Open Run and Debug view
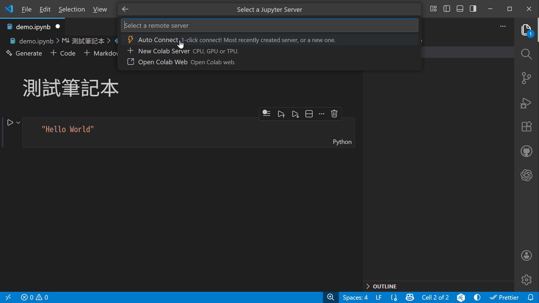The image size is (539, 303). pyautogui.click(x=526, y=103)
